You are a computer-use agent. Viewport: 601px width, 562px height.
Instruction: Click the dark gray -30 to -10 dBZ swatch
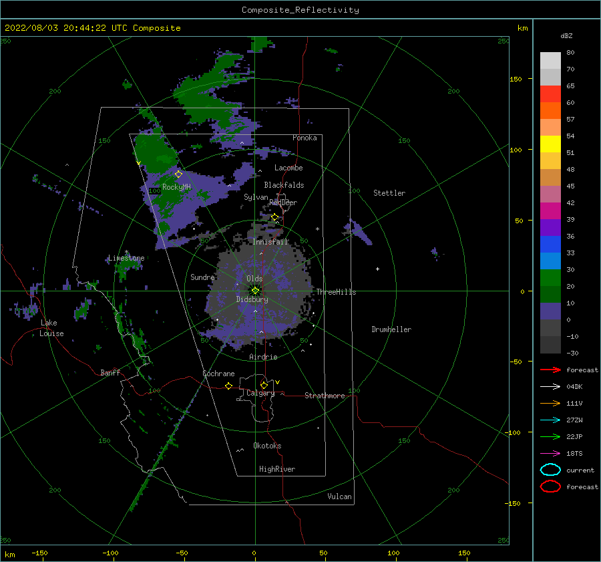point(550,345)
